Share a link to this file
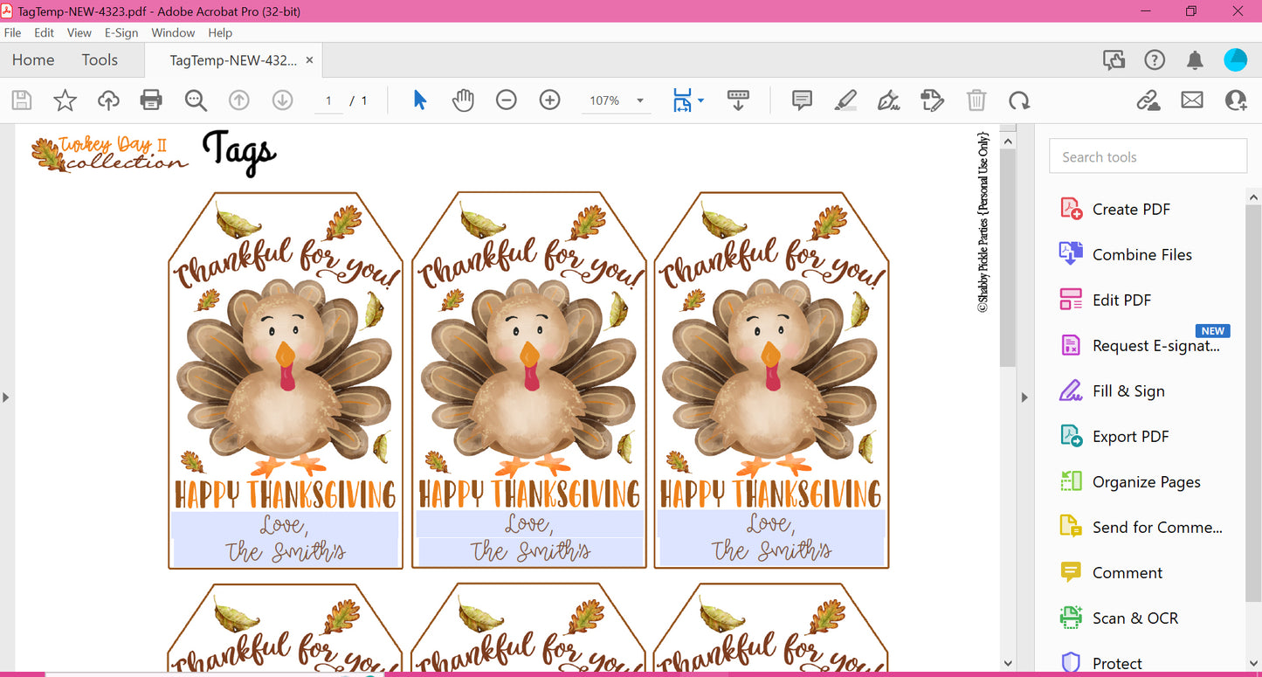Viewport: 1262px width, 677px height. pos(1148,100)
